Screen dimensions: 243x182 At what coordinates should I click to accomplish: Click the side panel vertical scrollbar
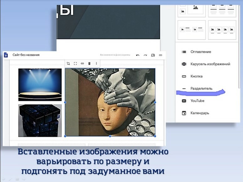[x=239, y=47]
